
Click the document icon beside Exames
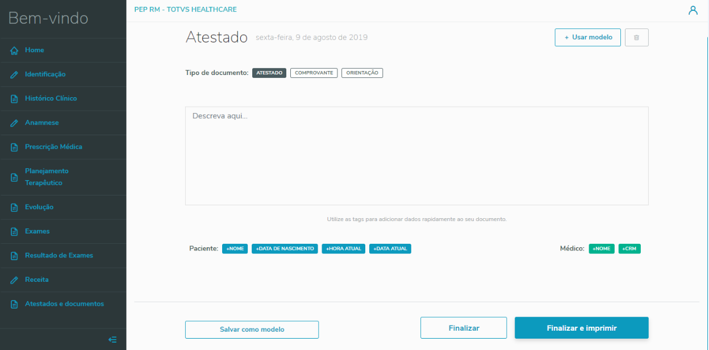click(x=15, y=232)
